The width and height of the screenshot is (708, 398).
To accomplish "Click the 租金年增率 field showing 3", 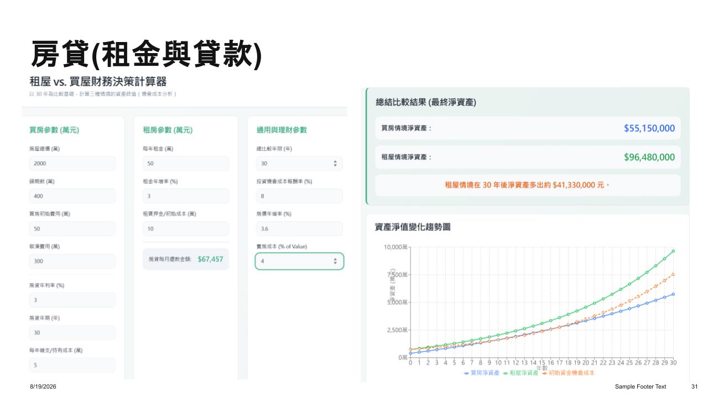I will click(x=186, y=196).
